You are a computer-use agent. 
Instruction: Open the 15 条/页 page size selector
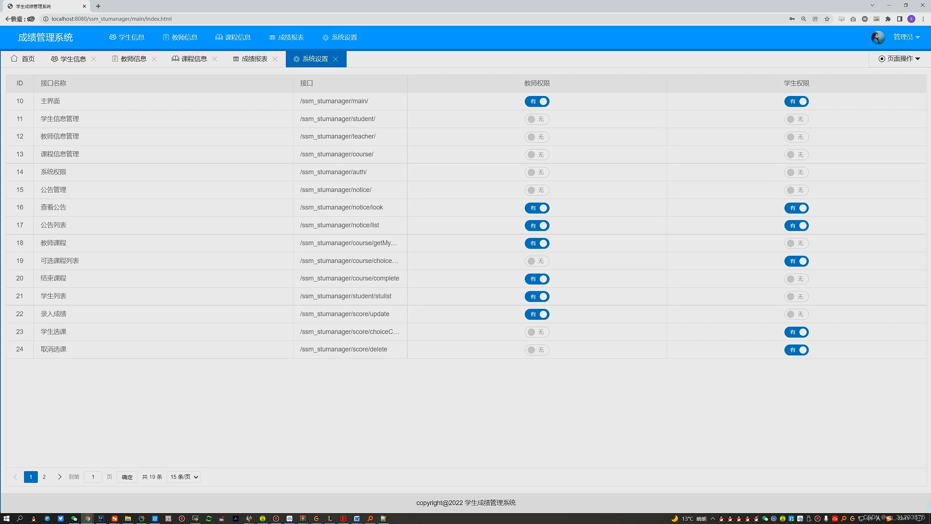(184, 477)
